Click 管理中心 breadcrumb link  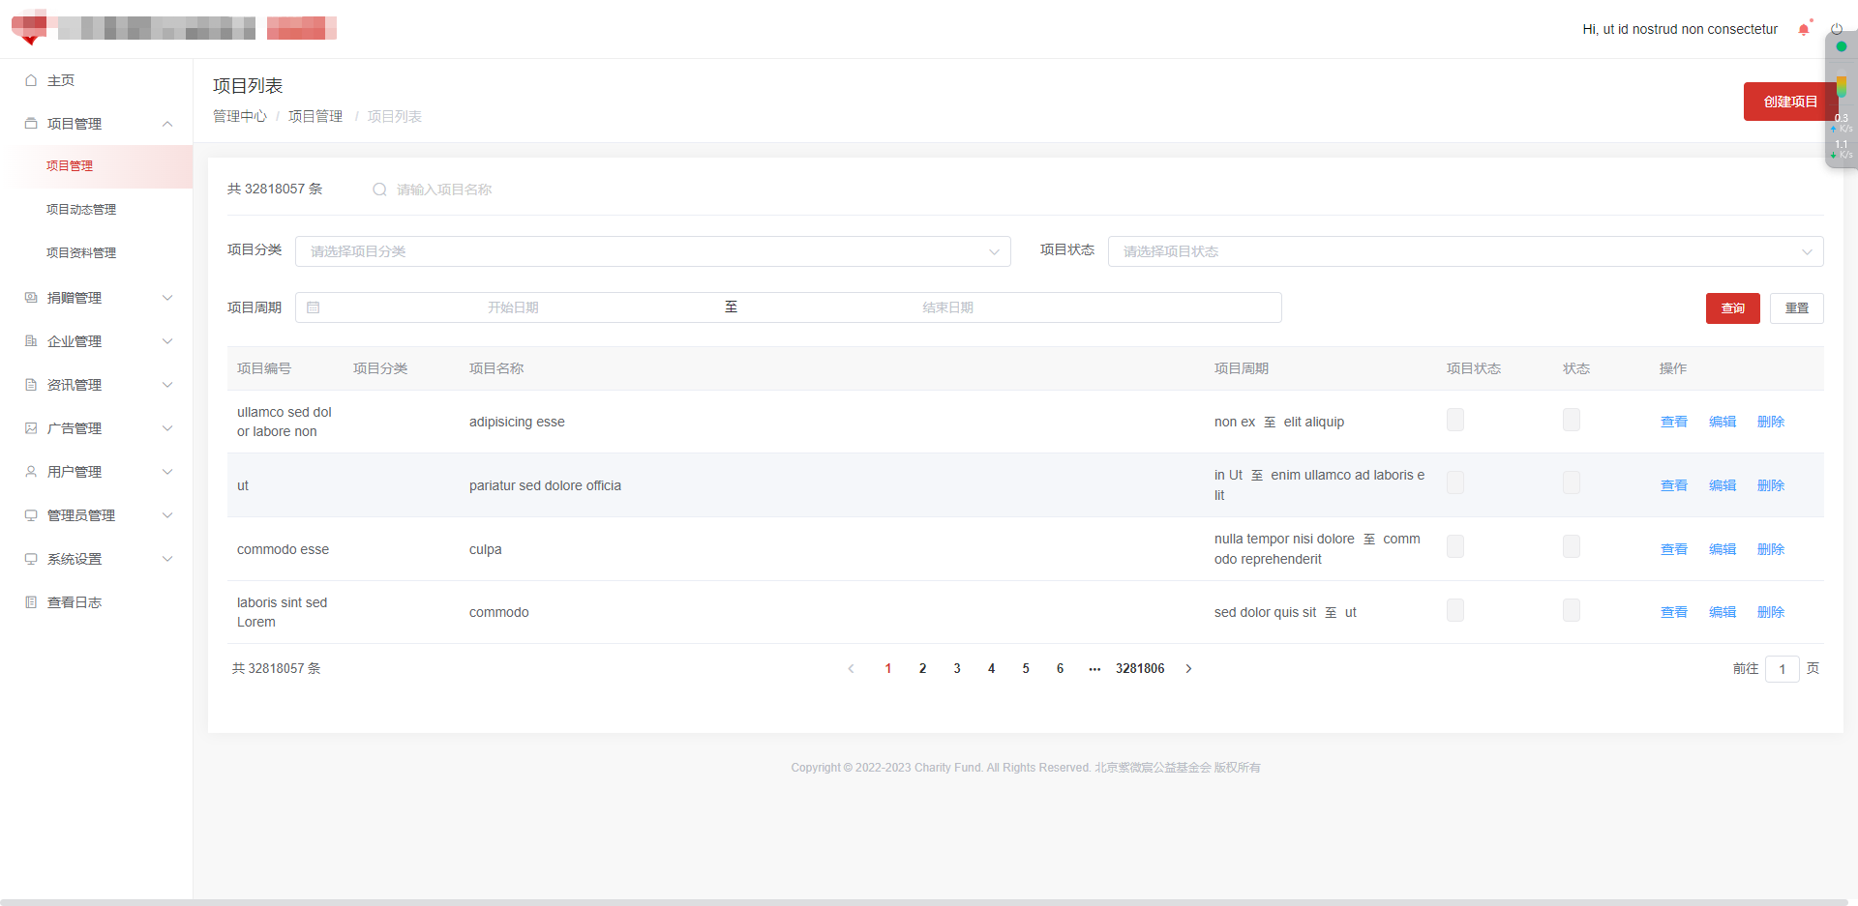point(240,116)
